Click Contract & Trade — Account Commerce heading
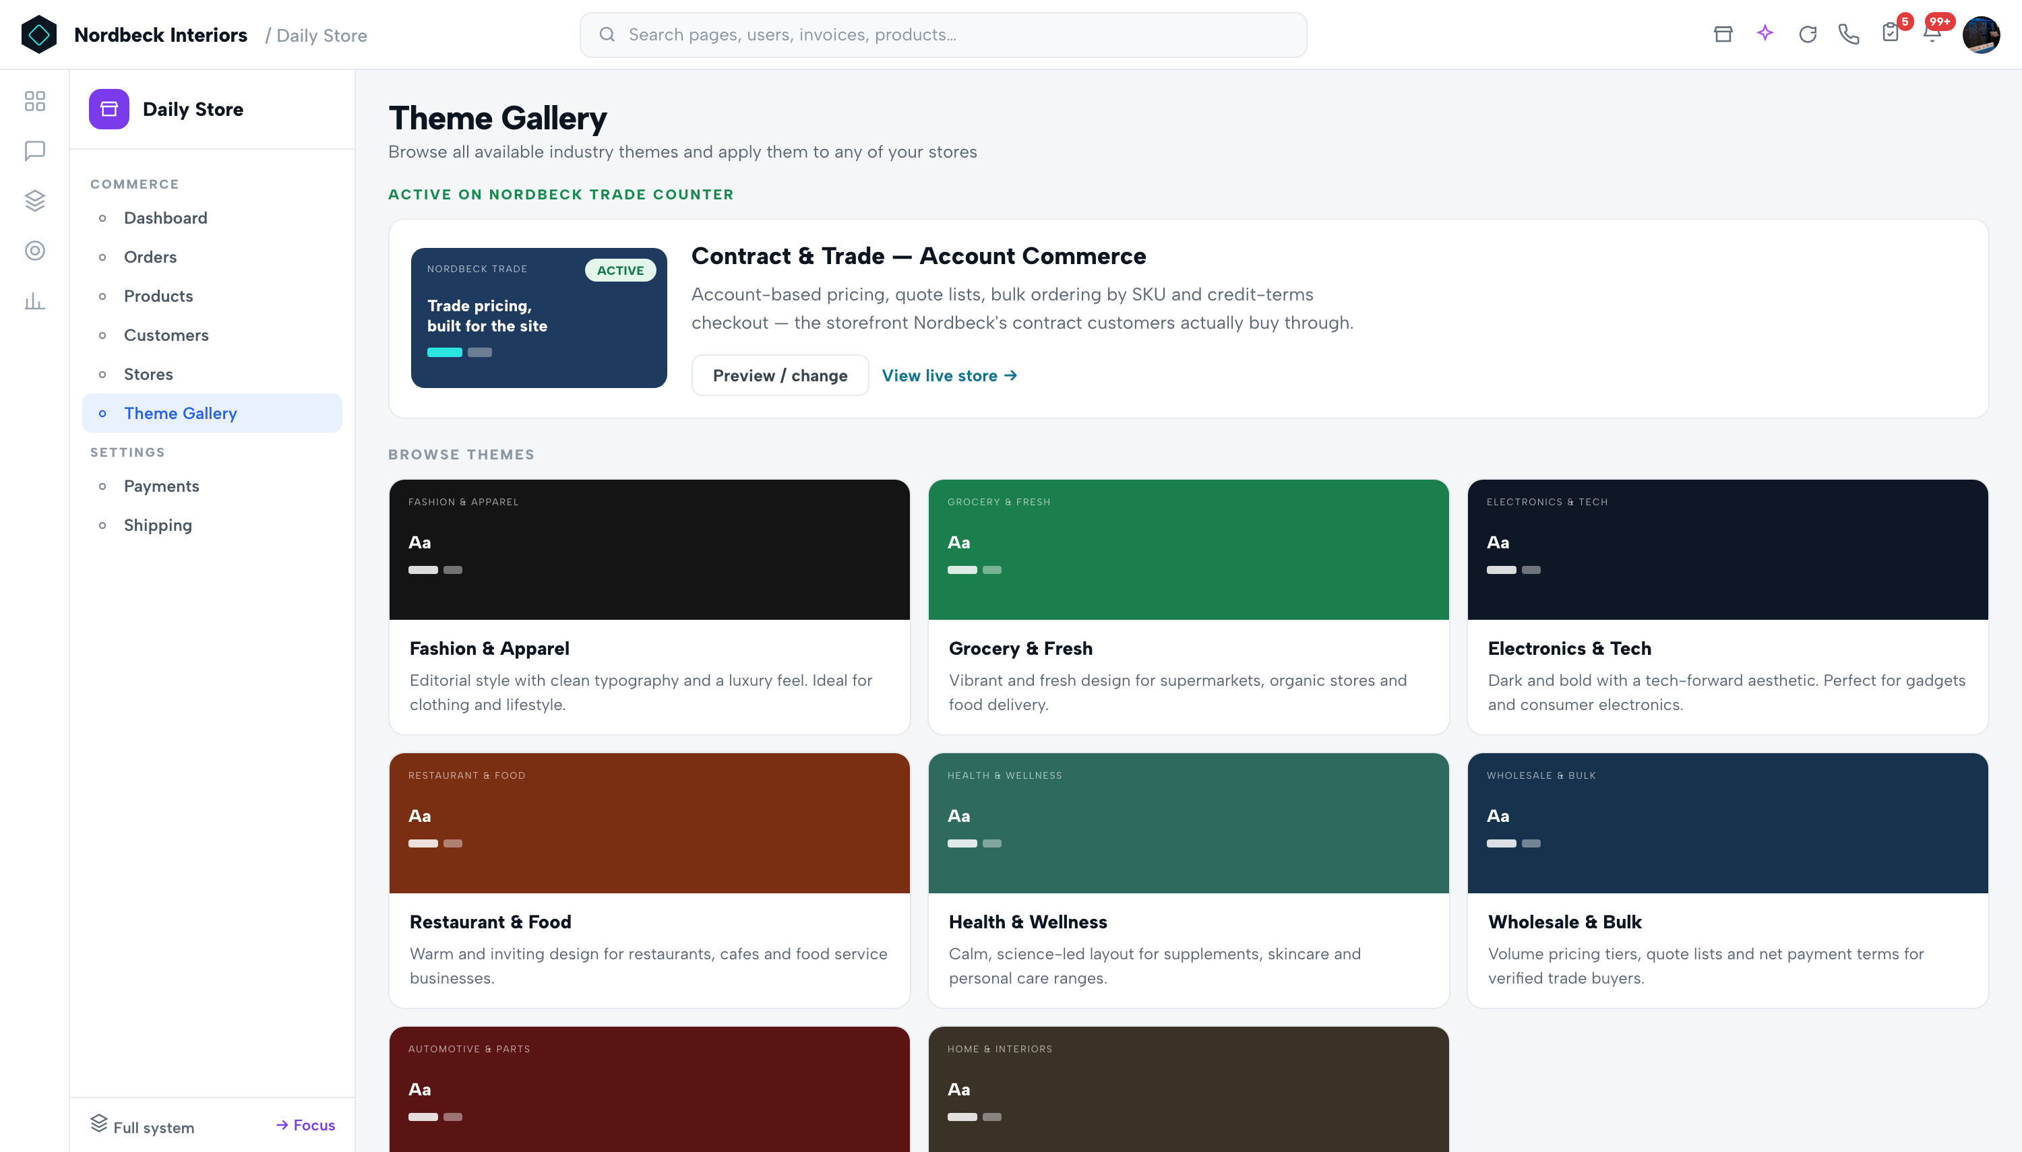 [919, 257]
